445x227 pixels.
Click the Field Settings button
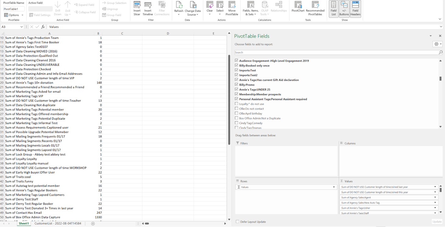click(40, 15)
